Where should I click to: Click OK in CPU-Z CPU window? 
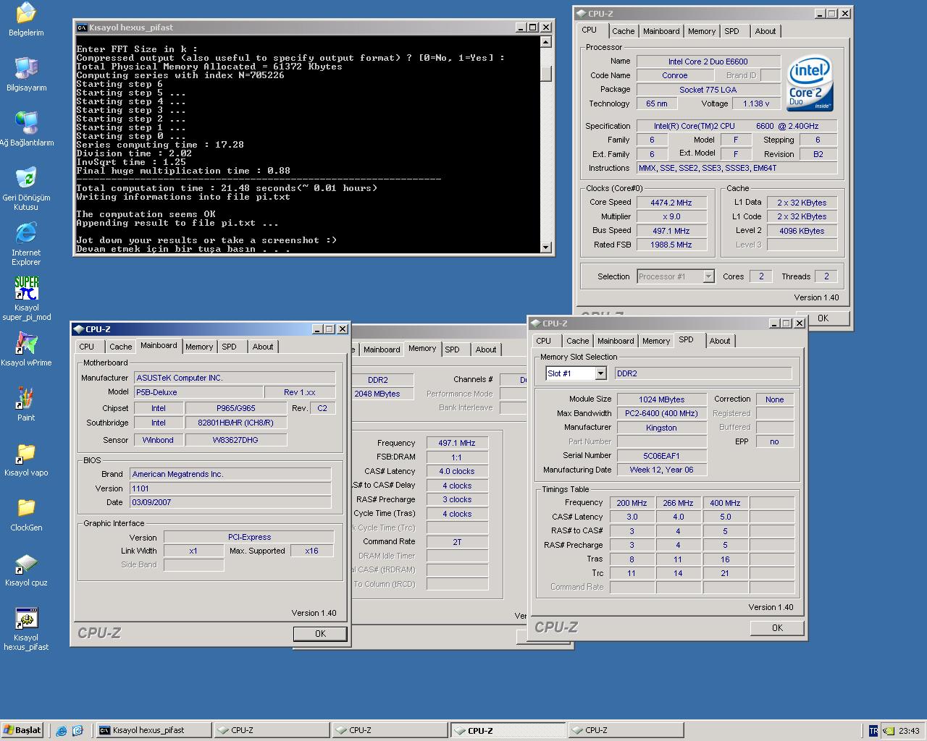[x=823, y=318]
